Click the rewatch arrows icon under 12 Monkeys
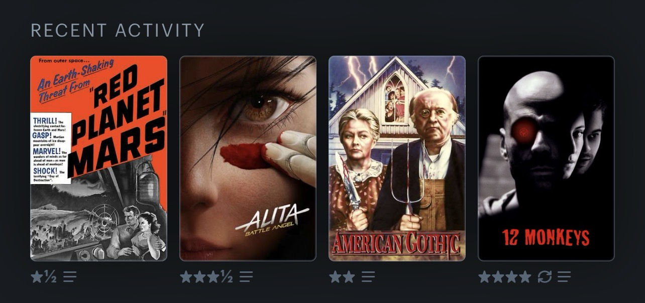Viewport: 645px width, 303px height. pyautogui.click(x=545, y=277)
